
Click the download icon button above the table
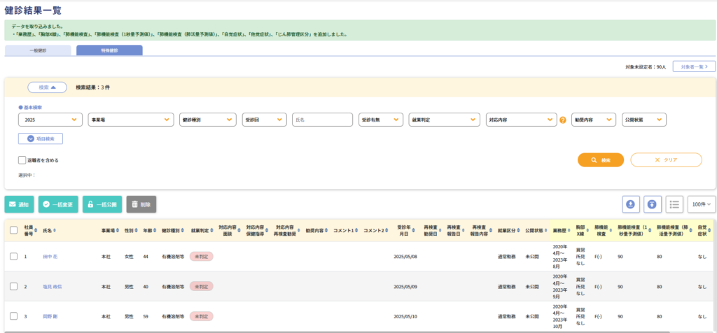[x=632, y=204]
